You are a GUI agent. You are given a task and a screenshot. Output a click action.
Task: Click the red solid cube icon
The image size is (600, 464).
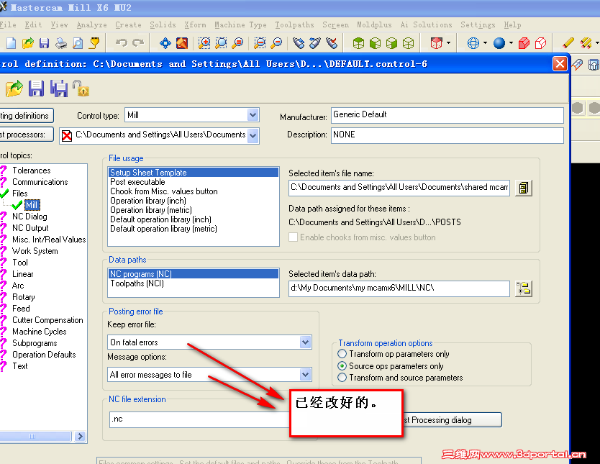point(524,43)
